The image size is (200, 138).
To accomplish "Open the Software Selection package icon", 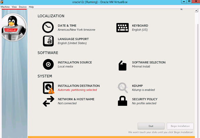I will pyautogui.click(x=122, y=65).
